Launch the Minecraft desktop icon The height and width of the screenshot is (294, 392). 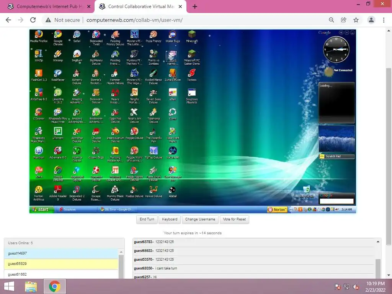[192, 36]
